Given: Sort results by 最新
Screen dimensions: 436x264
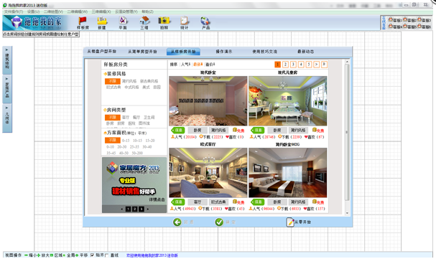Looking at the screenshot, I should [x=198, y=65].
